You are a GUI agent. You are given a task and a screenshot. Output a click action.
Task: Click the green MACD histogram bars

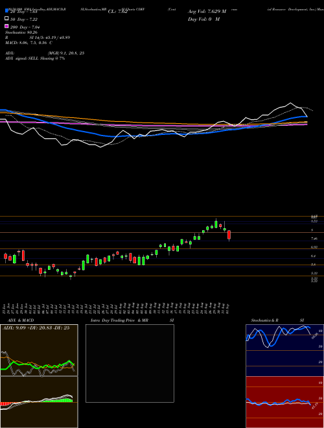tap(58, 400)
